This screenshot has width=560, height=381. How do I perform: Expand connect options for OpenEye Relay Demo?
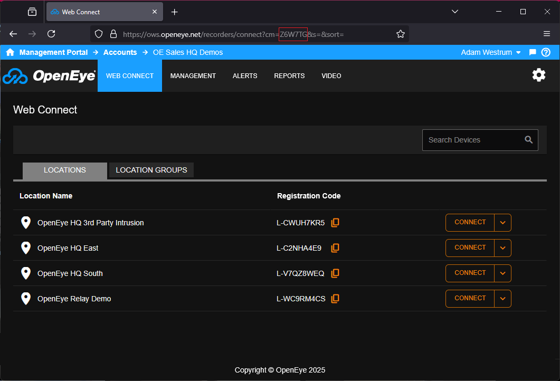[x=502, y=299]
